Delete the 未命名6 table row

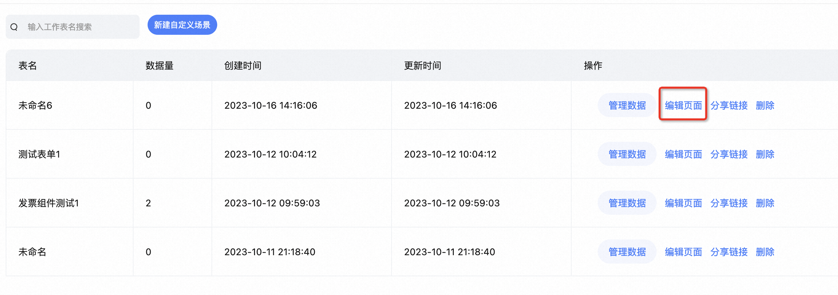(x=765, y=105)
